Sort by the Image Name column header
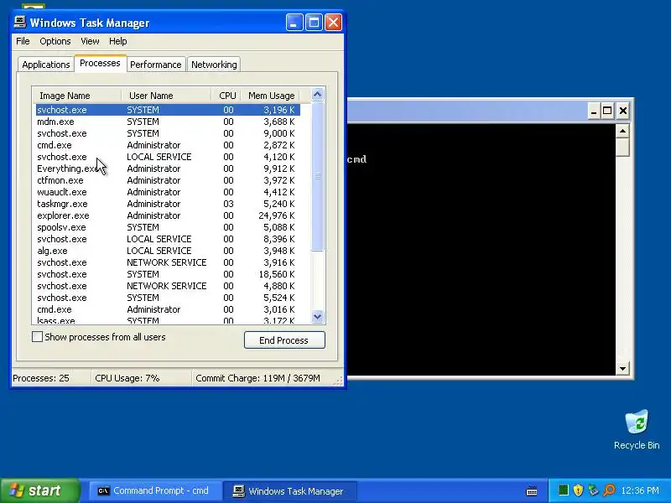Image resolution: width=671 pixels, height=503 pixels. pos(77,96)
